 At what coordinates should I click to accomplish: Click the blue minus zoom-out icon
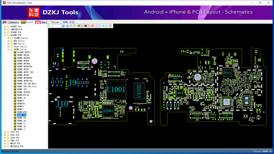click(x=67, y=26)
